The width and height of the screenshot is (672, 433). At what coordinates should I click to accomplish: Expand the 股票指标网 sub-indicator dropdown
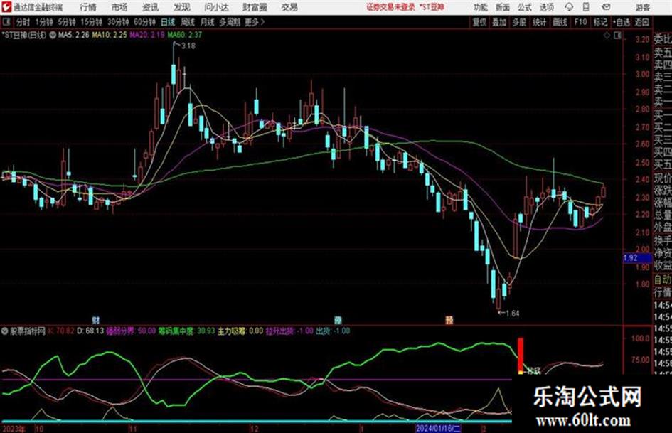tap(5, 331)
